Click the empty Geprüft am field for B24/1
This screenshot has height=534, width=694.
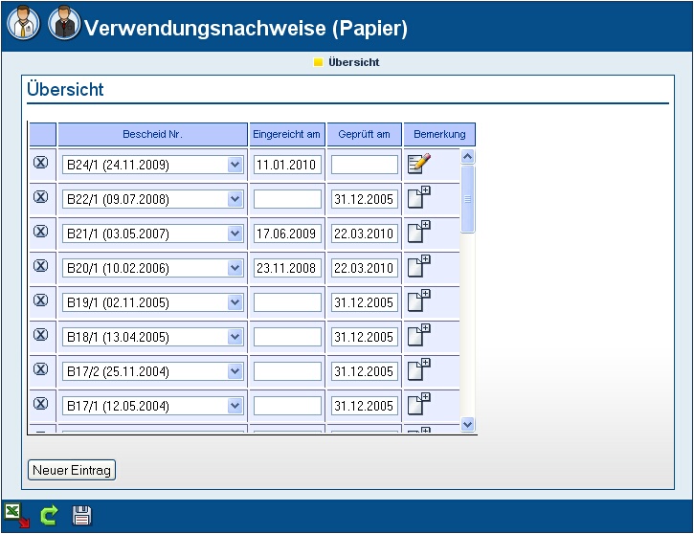click(365, 165)
